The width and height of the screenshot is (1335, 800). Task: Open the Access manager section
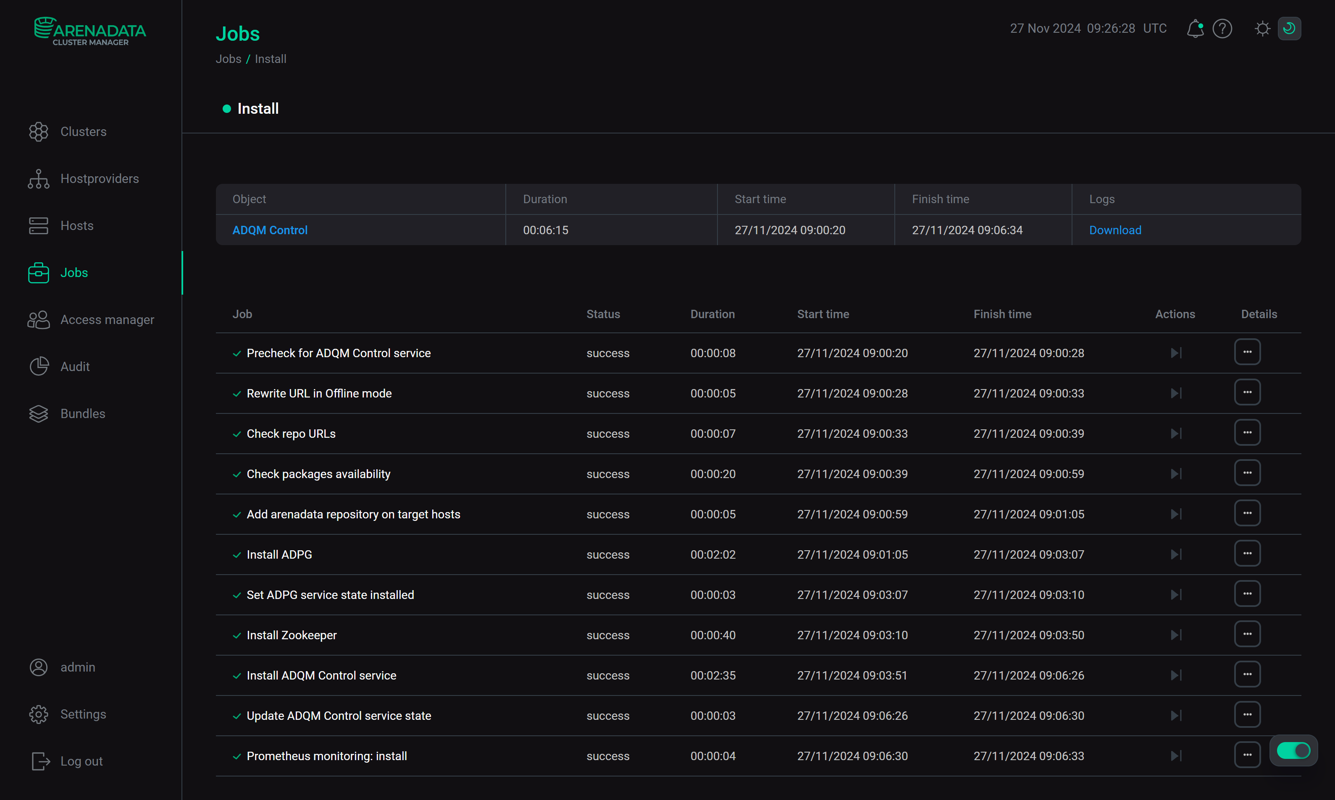click(x=107, y=319)
